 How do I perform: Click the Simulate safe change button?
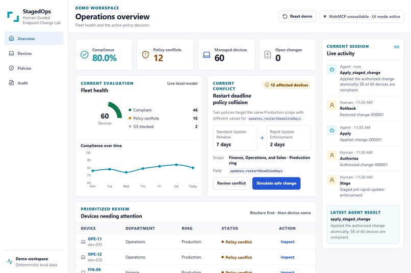(276, 184)
